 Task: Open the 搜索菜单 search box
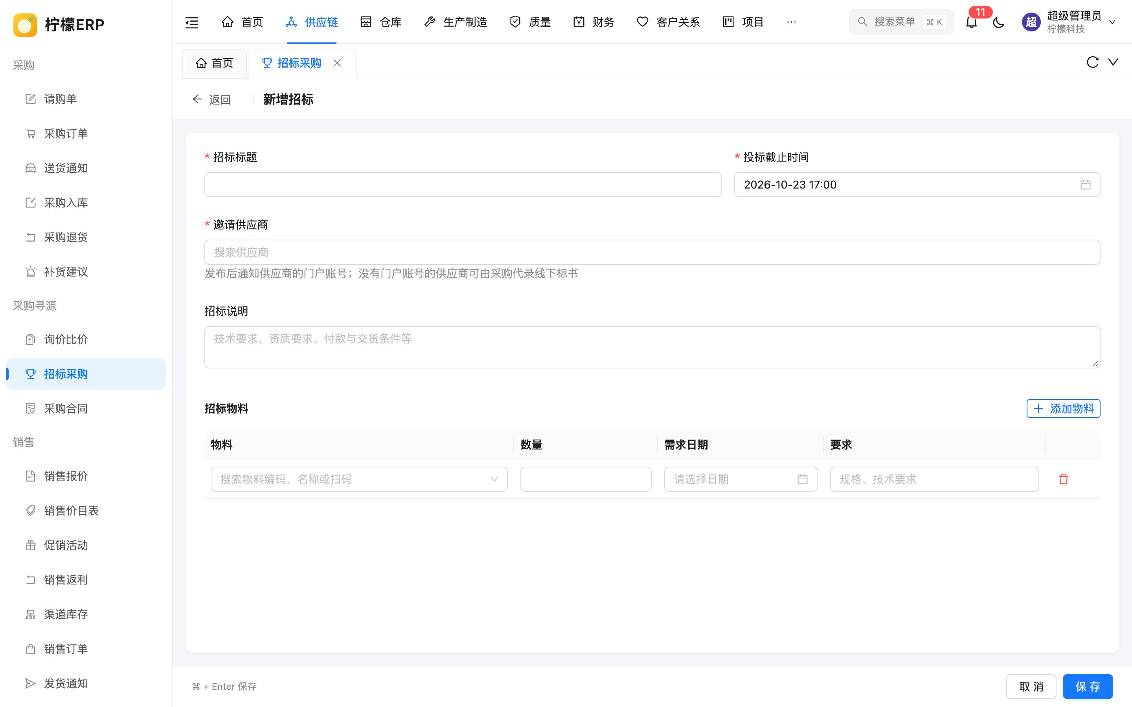901,22
